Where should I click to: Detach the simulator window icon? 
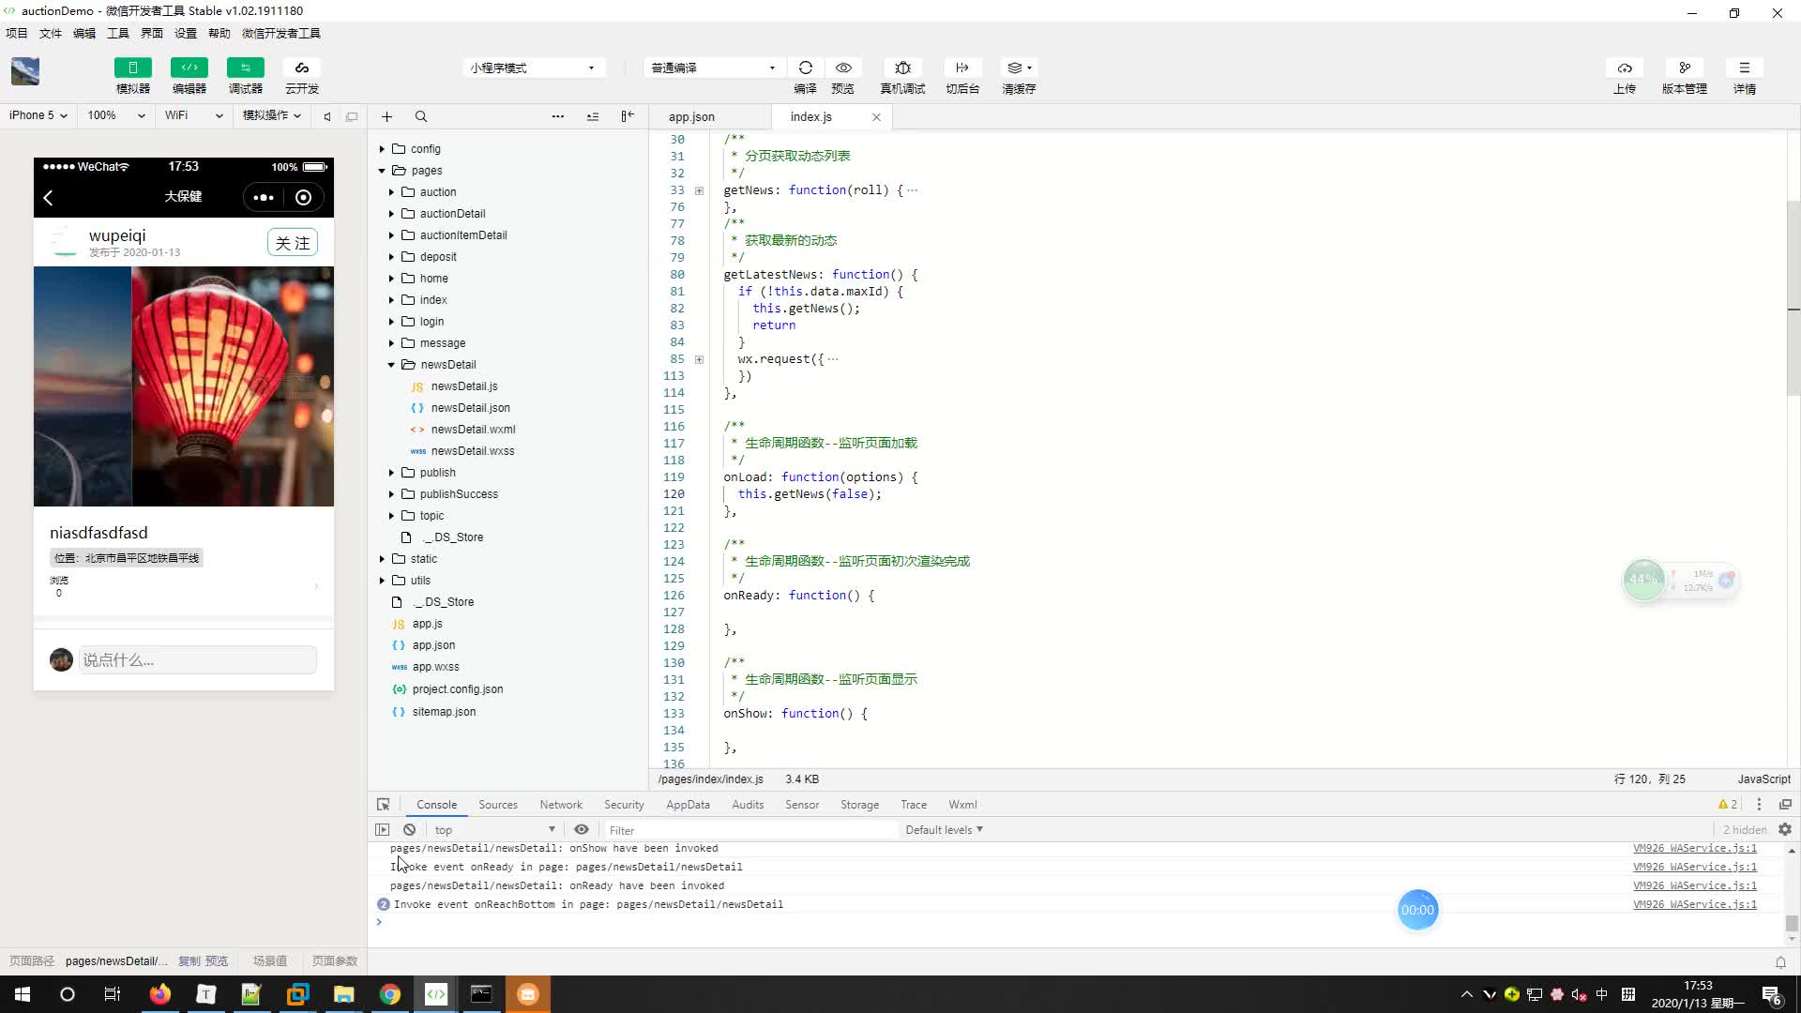[x=352, y=116]
